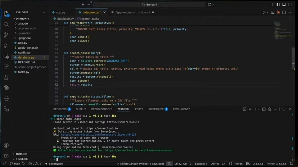Synchronize changes via status bar sync icon
Screen dimensions: 298x167
[x=23, y=164]
